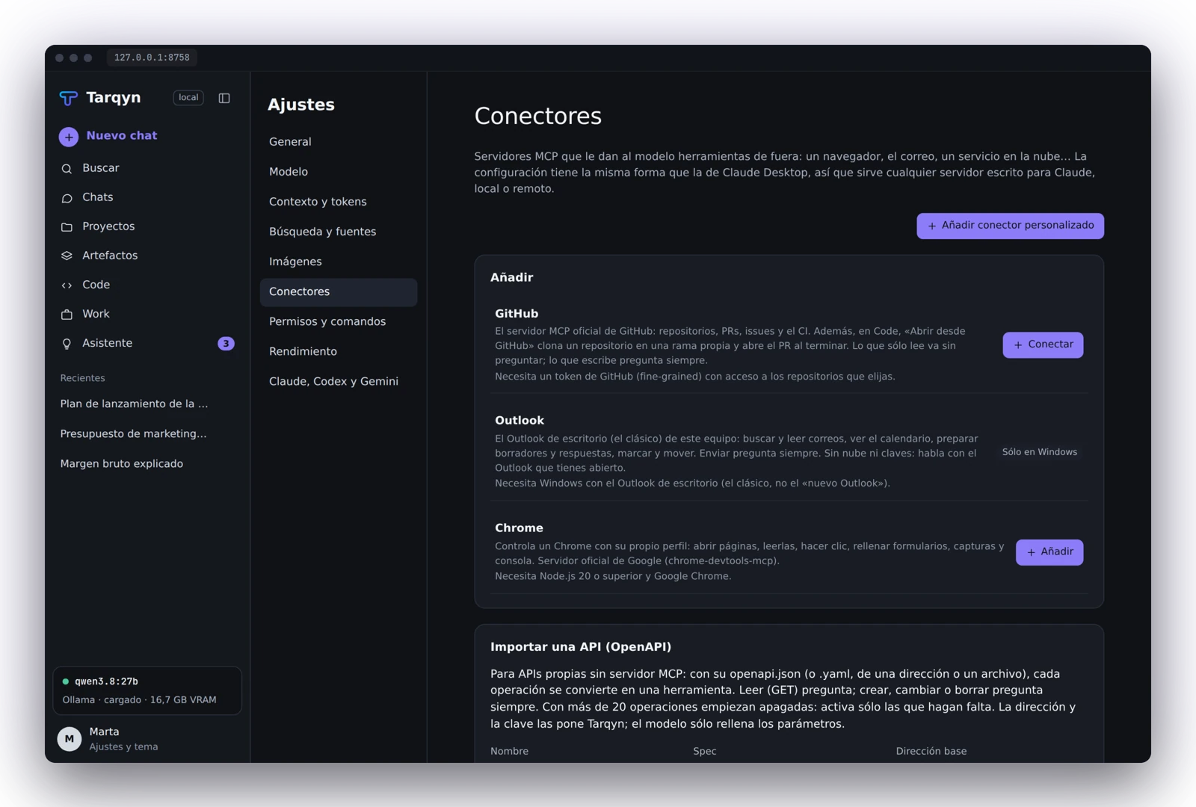
Task: Click the Recientes section label
Action: tap(83, 378)
